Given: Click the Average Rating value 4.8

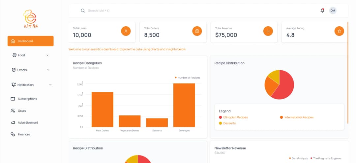Looking at the screenshot, I should click(x=290, y=35).
